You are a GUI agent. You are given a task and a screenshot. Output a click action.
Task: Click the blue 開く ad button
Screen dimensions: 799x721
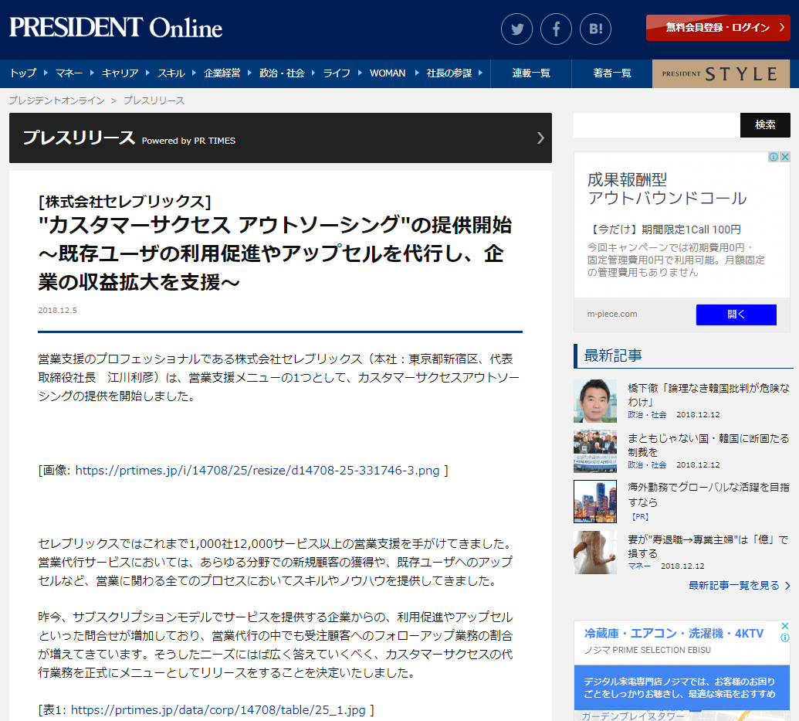click(x=736, y=315)
